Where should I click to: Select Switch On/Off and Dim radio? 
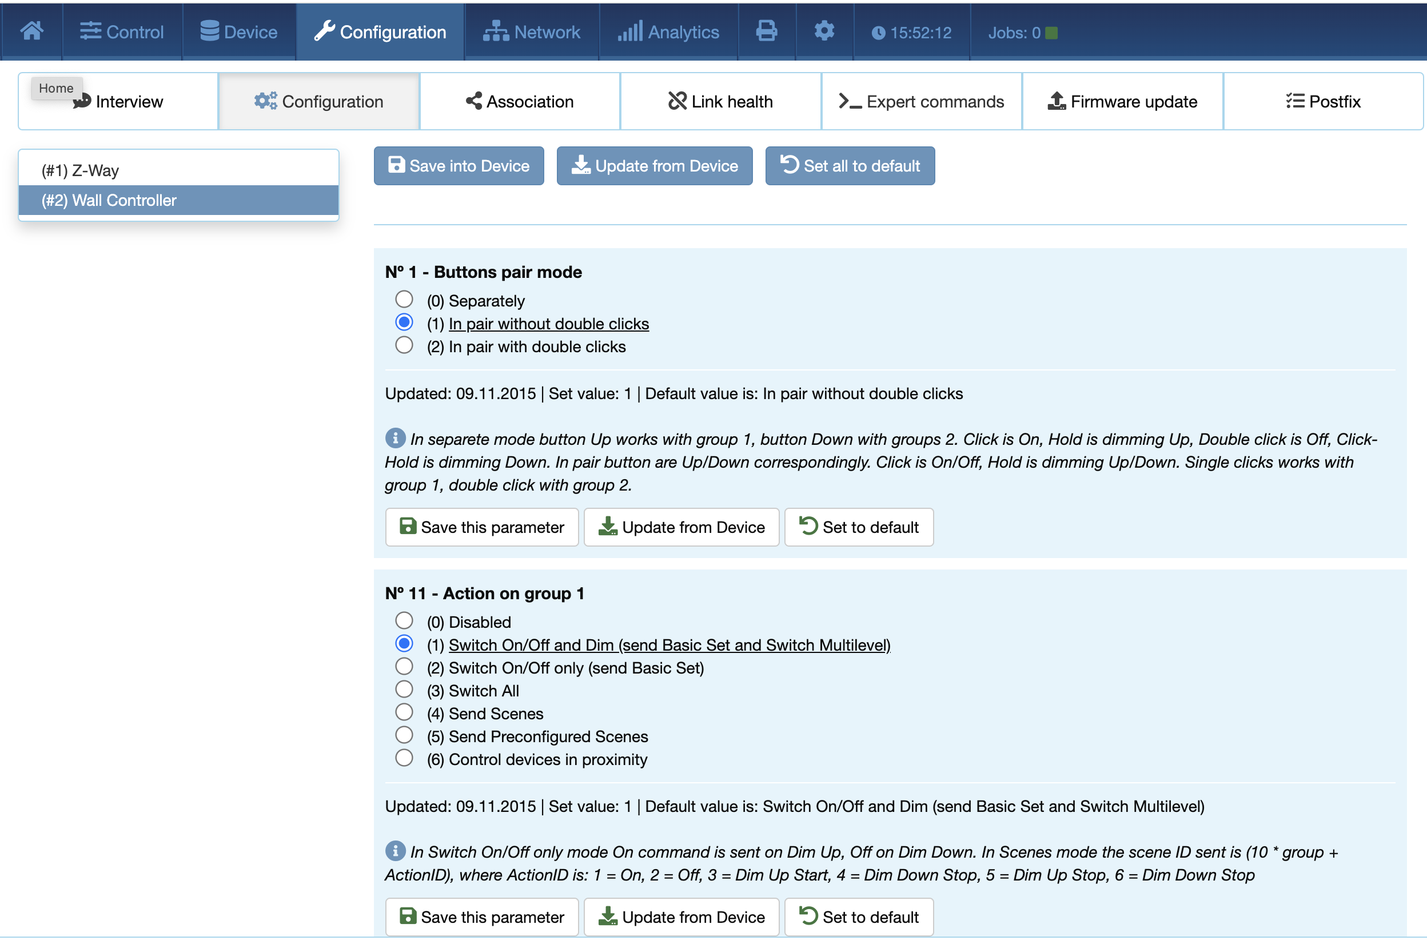[x=404, y=643]
